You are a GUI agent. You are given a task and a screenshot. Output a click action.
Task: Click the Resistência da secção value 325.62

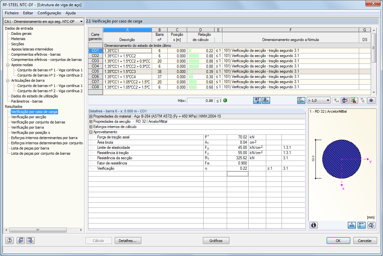pos(237,158)
